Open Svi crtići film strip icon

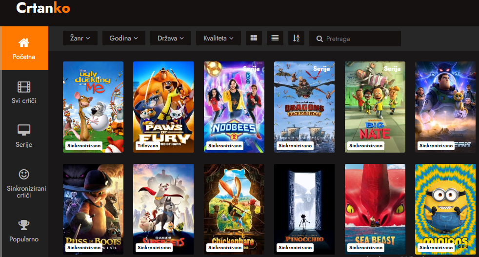pos(24,87)
